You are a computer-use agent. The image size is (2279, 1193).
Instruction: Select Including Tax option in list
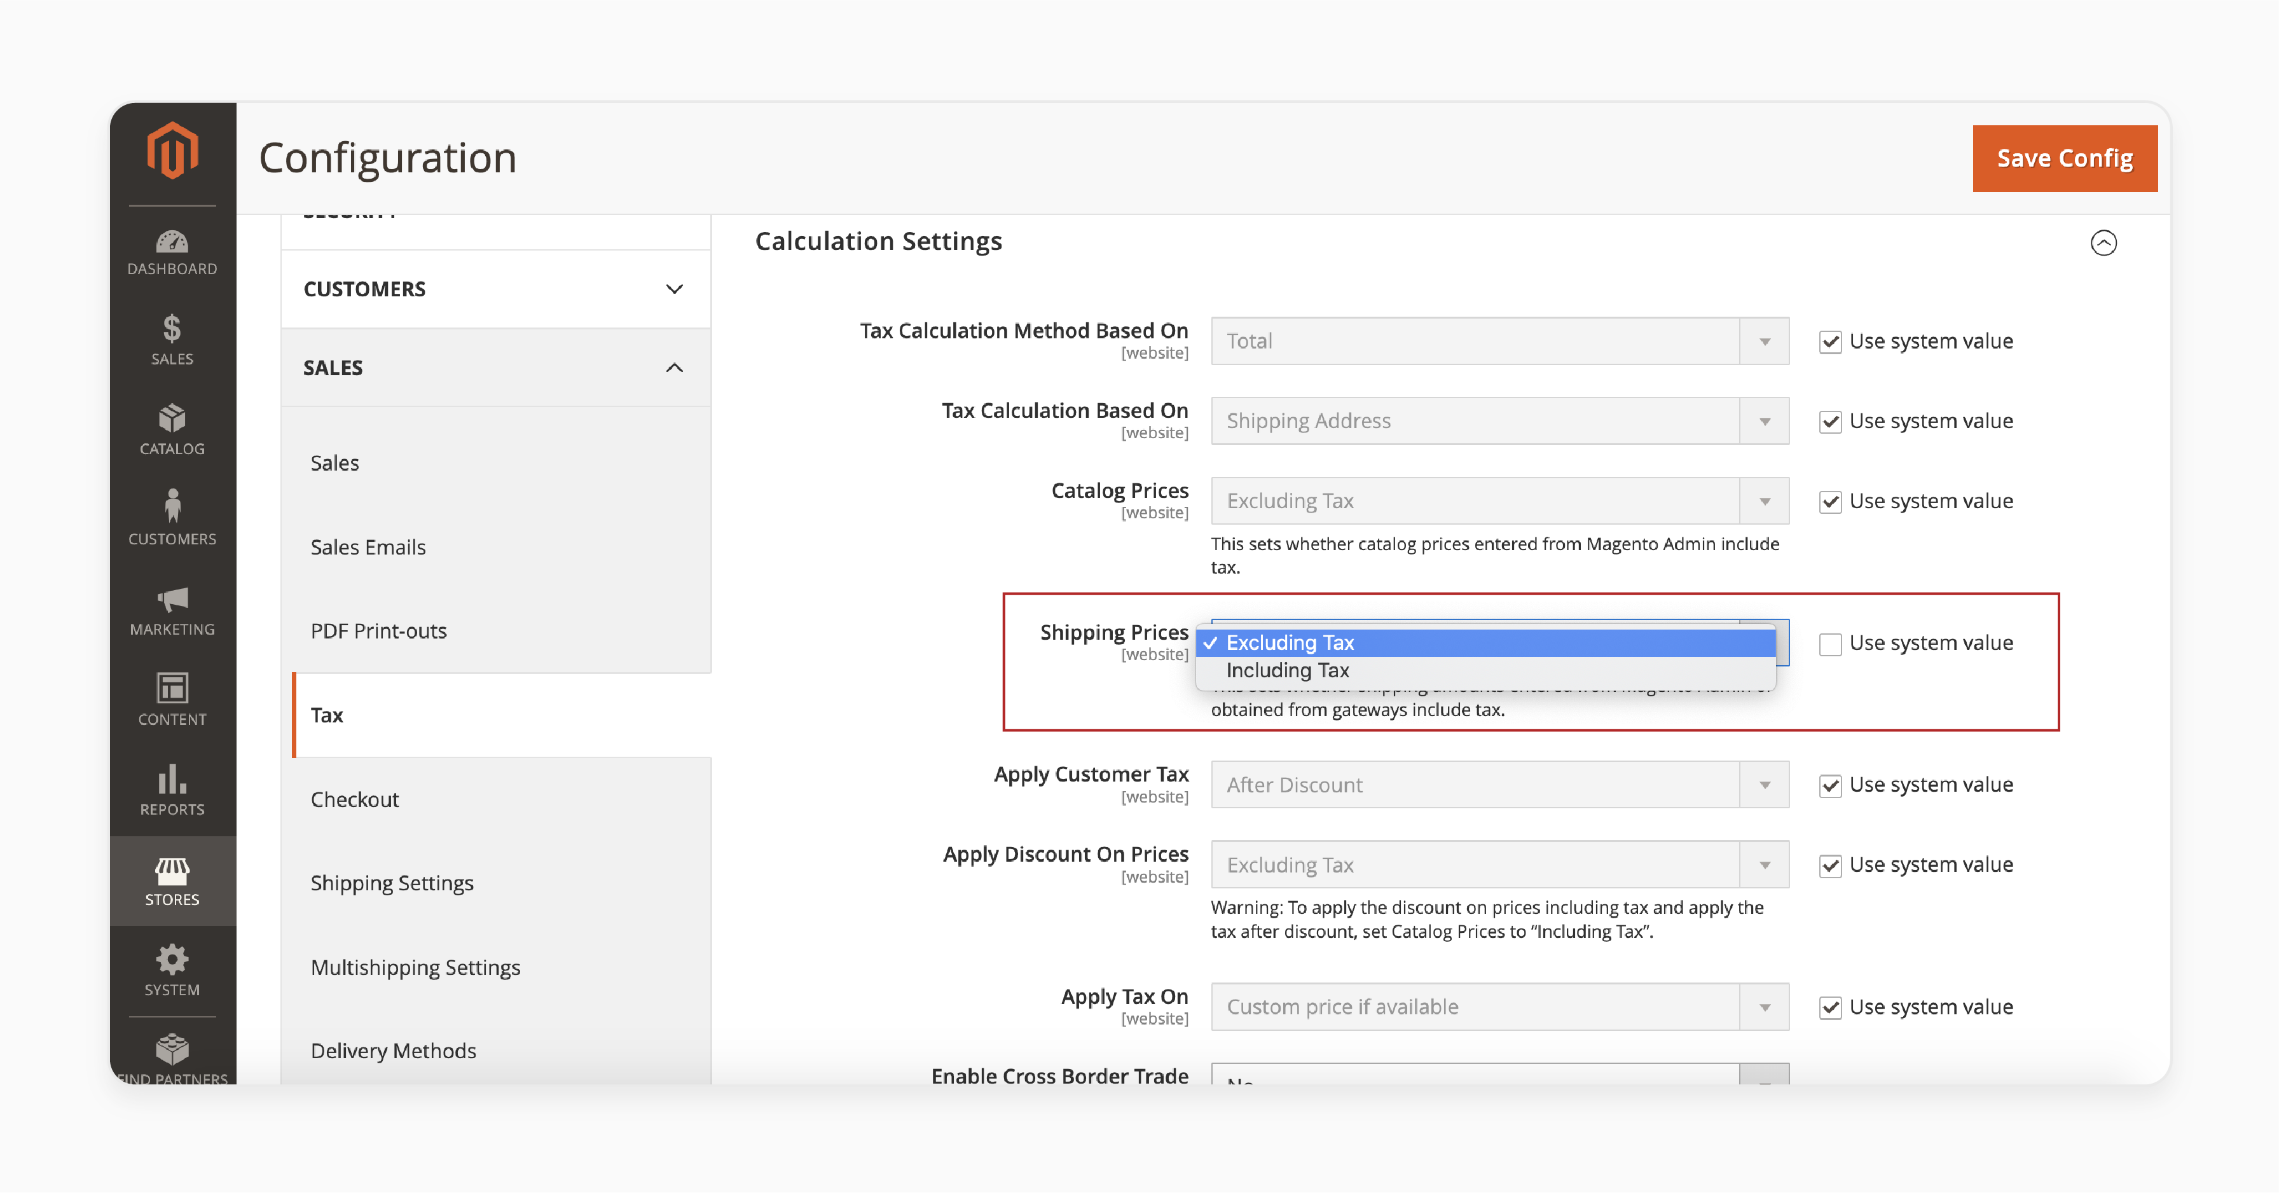(x=1485, y=671)
